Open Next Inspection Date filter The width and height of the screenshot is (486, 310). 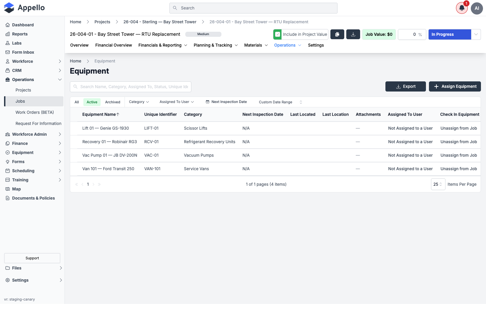coord(226,102)
